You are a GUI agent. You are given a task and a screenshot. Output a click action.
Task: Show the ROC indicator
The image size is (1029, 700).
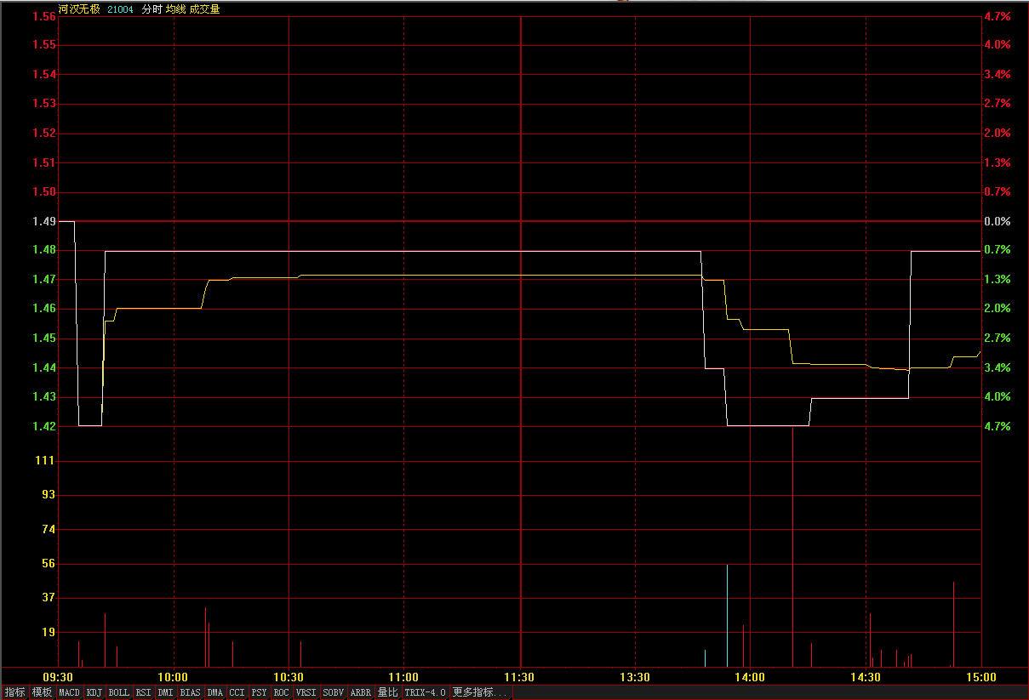pyautogui.click(x=281, y=692)
